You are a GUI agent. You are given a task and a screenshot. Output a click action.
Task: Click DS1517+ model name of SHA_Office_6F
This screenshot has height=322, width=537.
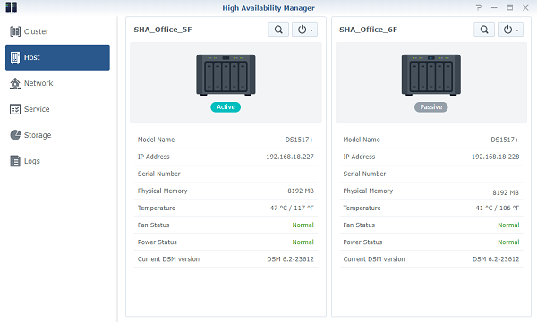click(505, 140)
